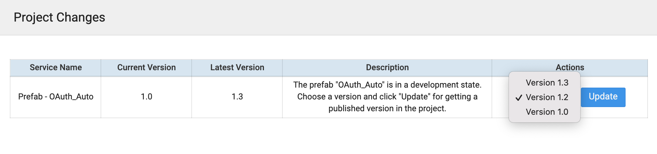The image size is (657, 154).
Task: Click the "published version in the project" line
Action: (387, 108)
